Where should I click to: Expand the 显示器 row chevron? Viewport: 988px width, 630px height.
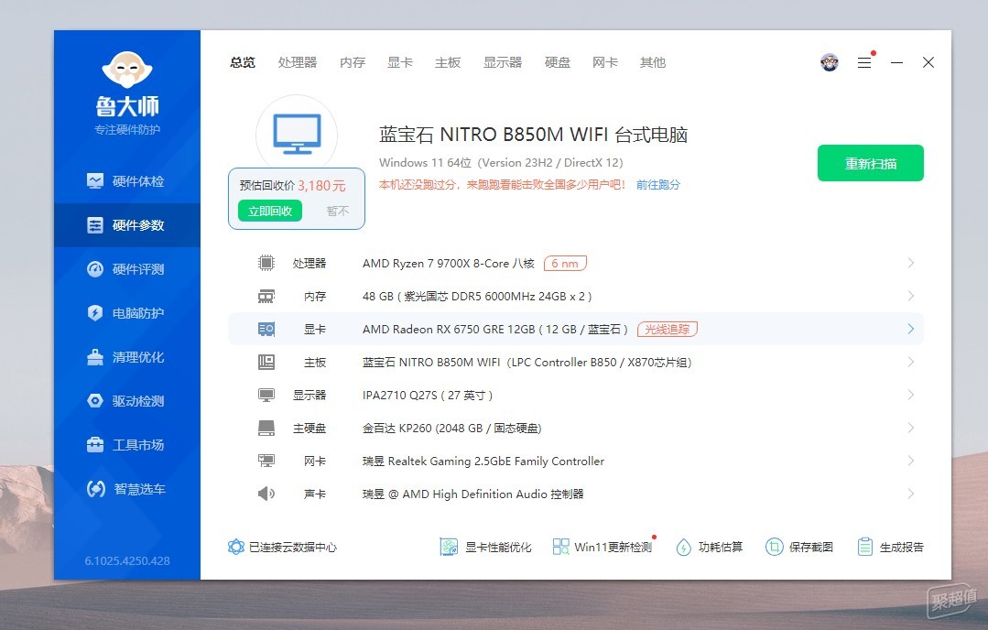[910, 395]
